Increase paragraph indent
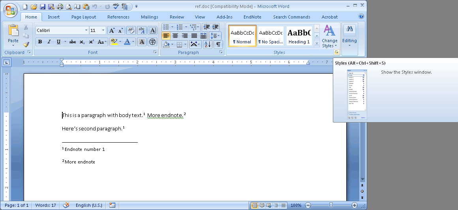This screenshot has width=458, height=210. [x=215, y=27]
